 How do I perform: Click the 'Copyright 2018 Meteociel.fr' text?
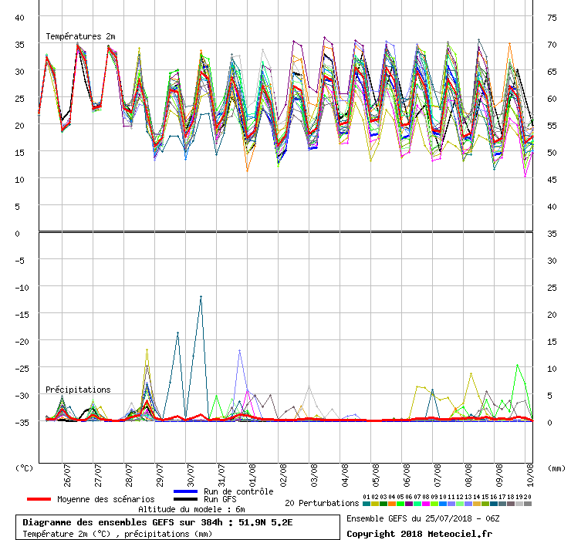[x=419, y=534]
